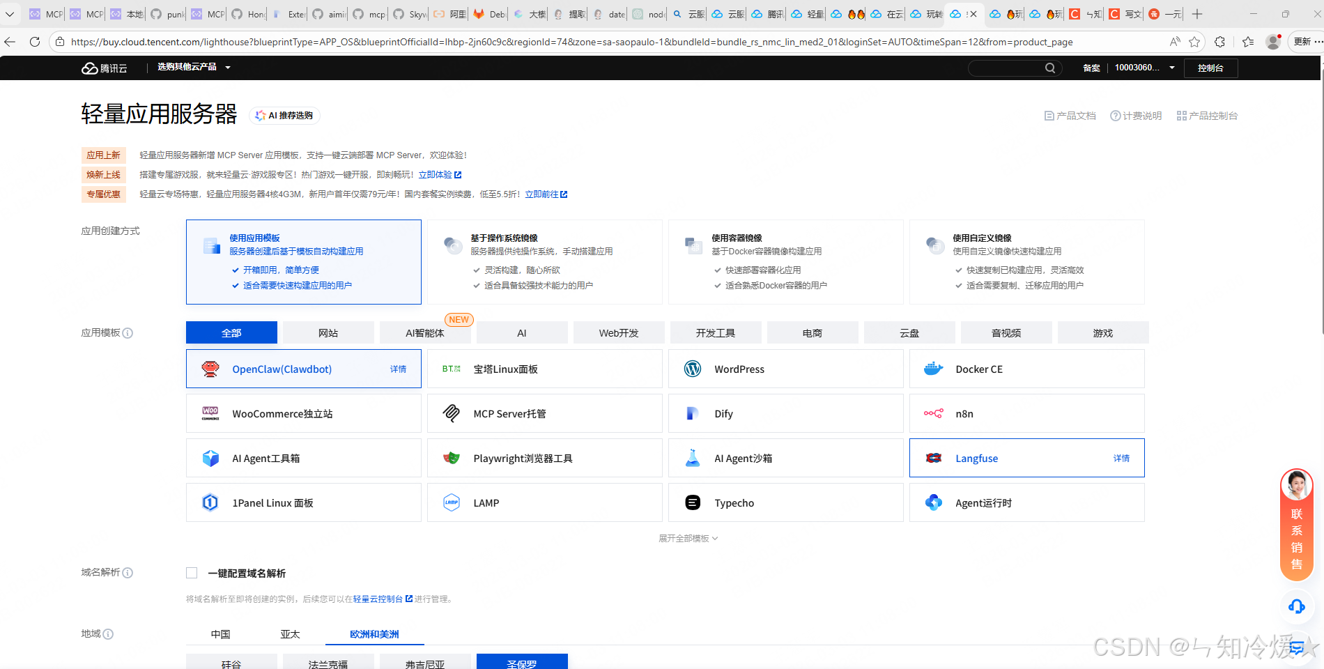The height and width of the screenshot is (669, 1324).
Task: Click 详情 on the Langfuse card
Action: (1121, 458)
